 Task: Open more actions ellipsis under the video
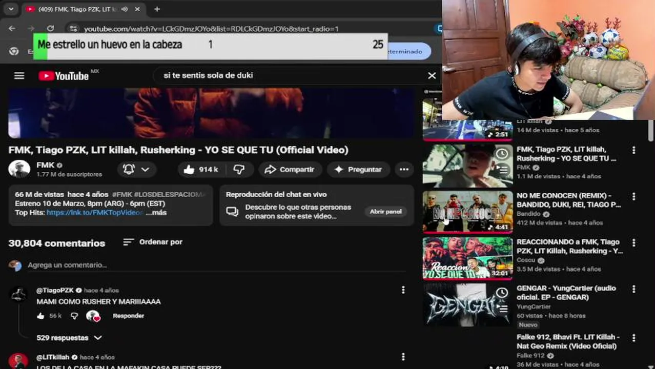pyautogui.click(x=404, y=169)
